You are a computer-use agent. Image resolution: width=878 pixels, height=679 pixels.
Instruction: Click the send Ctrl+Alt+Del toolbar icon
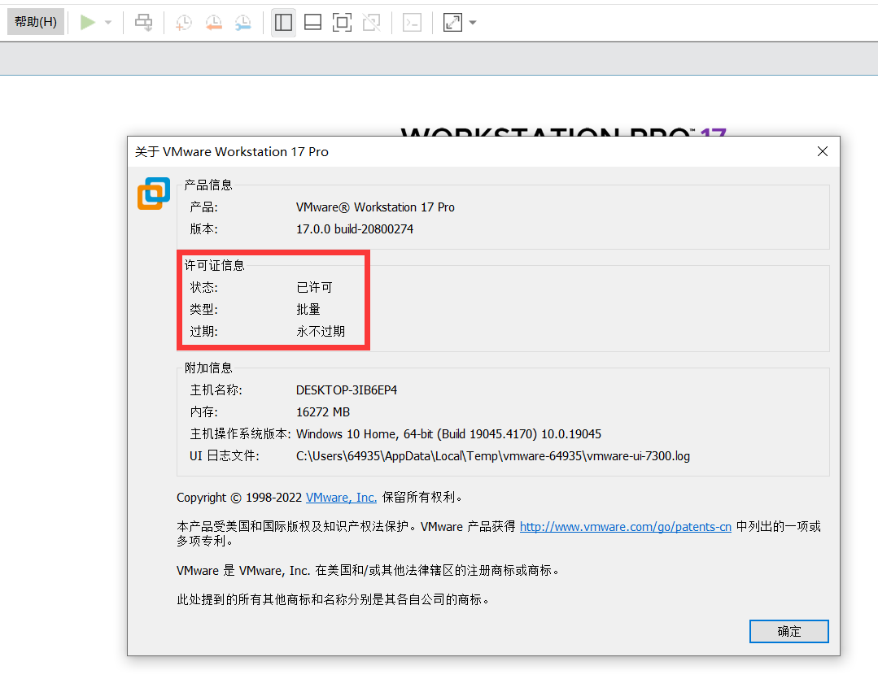143,23
